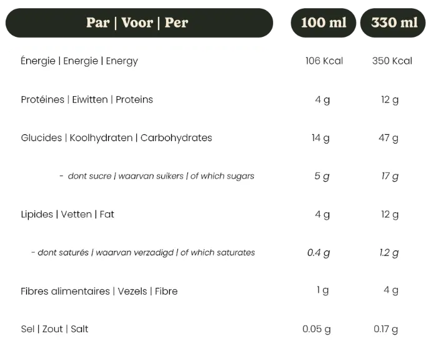
Task: Select the "of which sugars" sub-row label
Action: [157, 176]
